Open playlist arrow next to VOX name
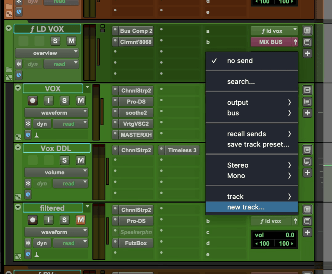This screenshot has height=274, width=332. point(87,87)
